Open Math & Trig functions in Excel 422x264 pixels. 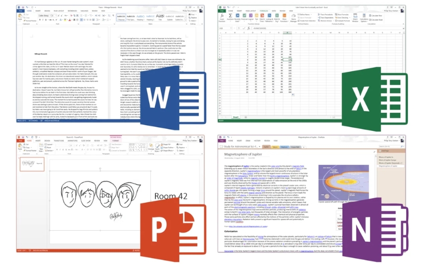277,17
